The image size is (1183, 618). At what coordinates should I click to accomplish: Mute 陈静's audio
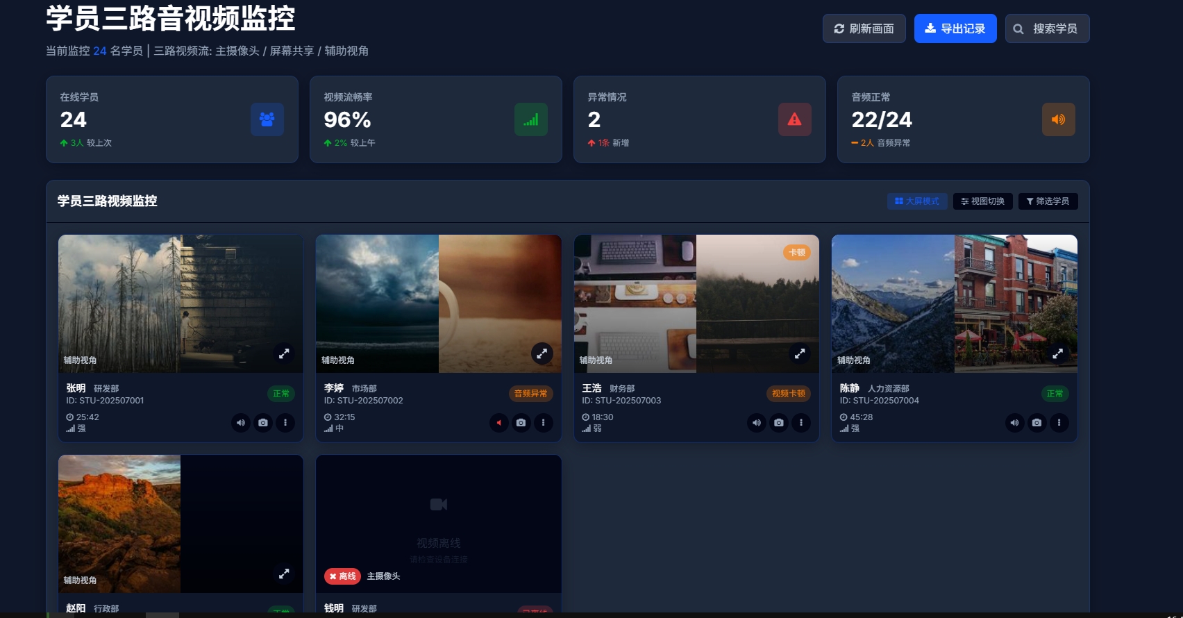coord(1015,422)
